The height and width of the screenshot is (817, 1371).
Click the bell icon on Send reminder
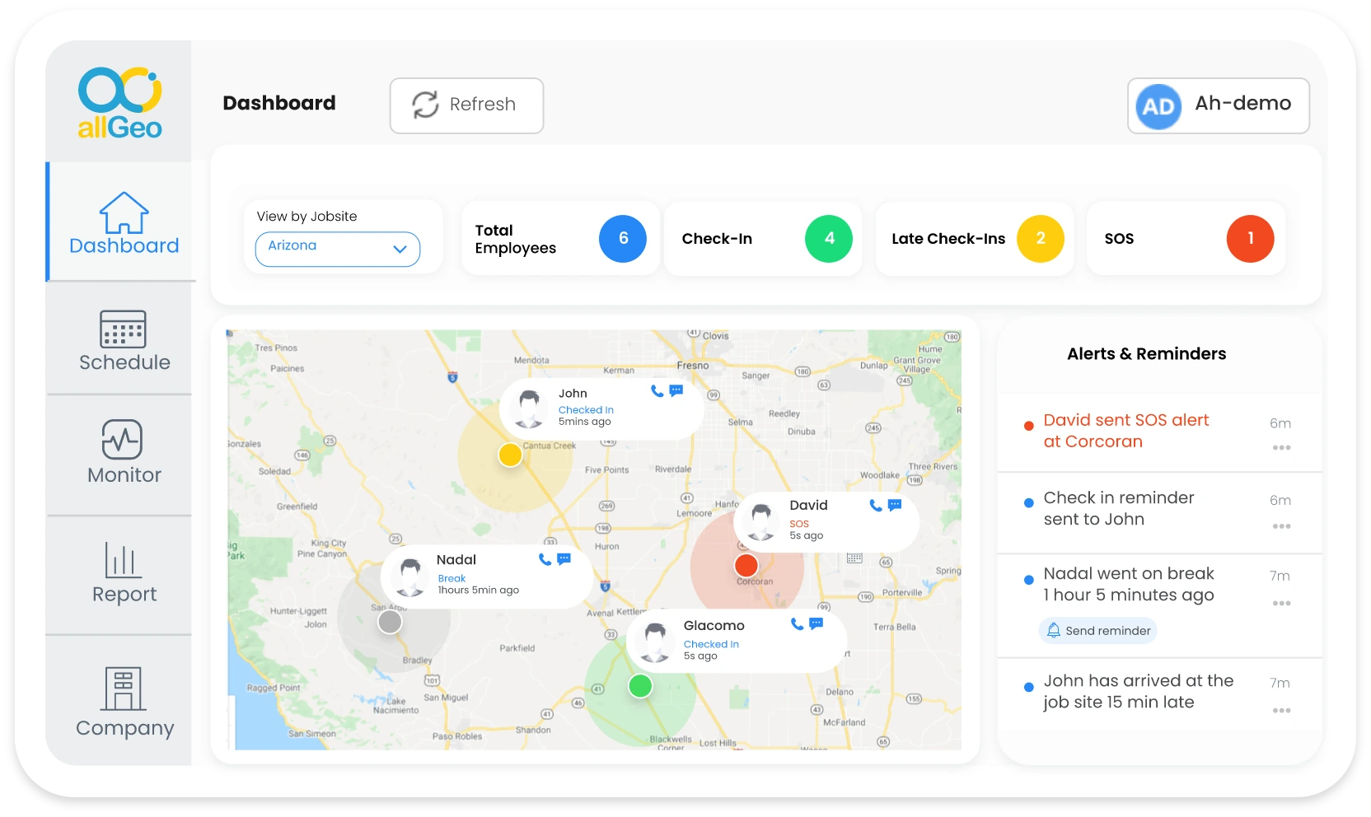[1053, 630]
